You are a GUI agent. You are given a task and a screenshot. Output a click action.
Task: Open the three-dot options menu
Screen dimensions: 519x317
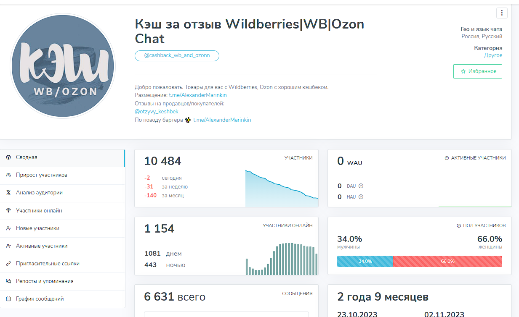click(502, 13)
